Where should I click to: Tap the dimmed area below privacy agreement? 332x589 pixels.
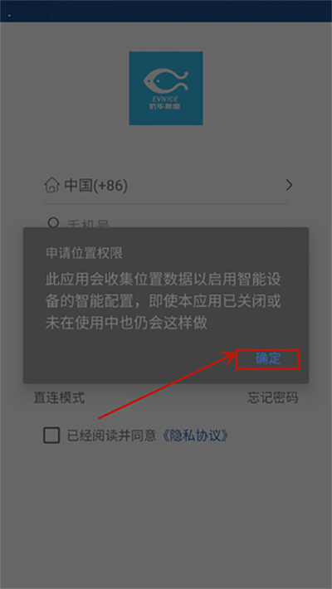(x=166, y=514)
